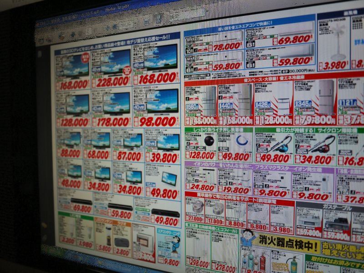Click the 2,200 yen LED bulb price
The image size is (364, 273).
point(67,241)
